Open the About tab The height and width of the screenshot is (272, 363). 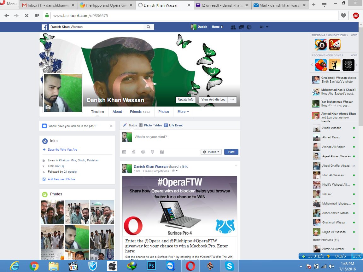(117, 112)
